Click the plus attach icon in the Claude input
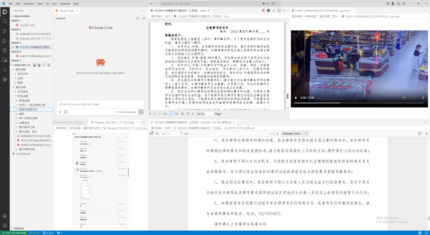Viewport: 430px width, 235px height. (x=60, y=112)
